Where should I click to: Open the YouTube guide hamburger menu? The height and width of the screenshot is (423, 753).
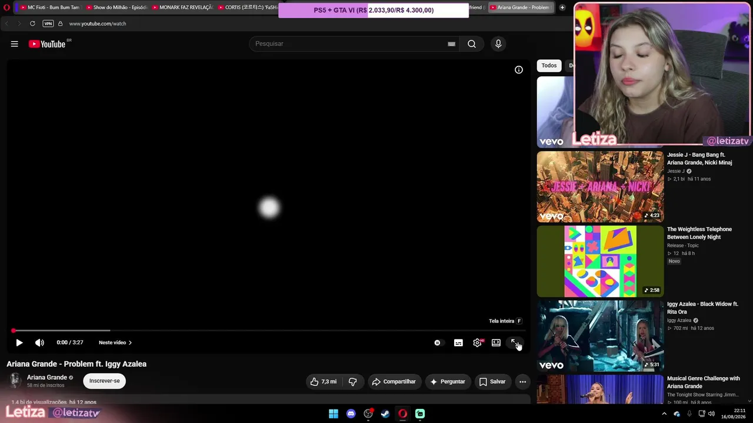[15, 44]
